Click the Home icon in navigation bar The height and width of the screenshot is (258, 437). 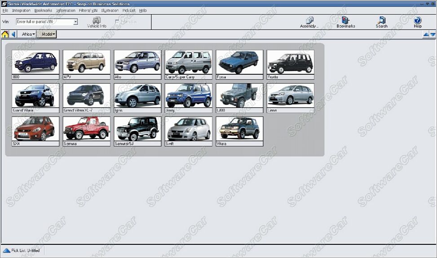pos(5,34)
